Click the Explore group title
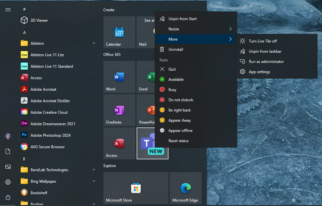The image size is (322, 206). pyautogui.click(x=110, y=166)
